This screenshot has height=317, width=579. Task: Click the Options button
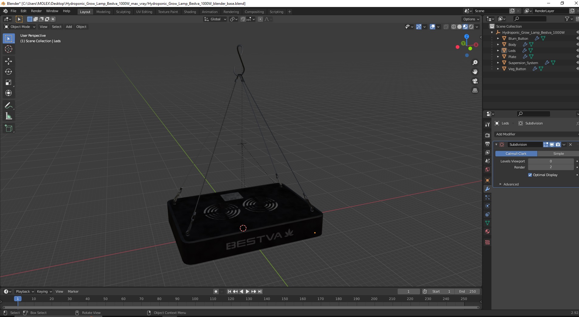point(471,19)
